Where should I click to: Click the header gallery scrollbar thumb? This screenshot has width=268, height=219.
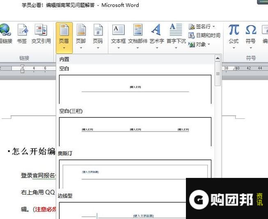coord(218,74)
